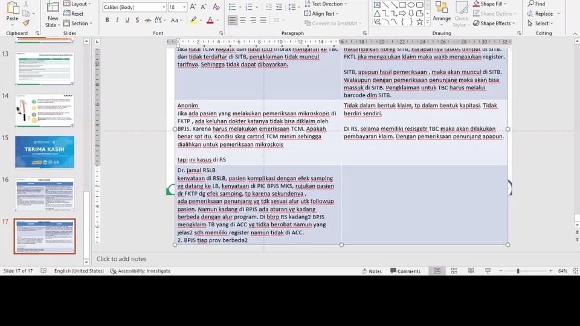Open the Drawing dialog launcher
This screenshot has width=580, height=326.
pos(519,33)
